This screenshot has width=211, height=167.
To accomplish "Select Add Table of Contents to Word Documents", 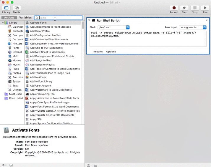I will [53, 69].
